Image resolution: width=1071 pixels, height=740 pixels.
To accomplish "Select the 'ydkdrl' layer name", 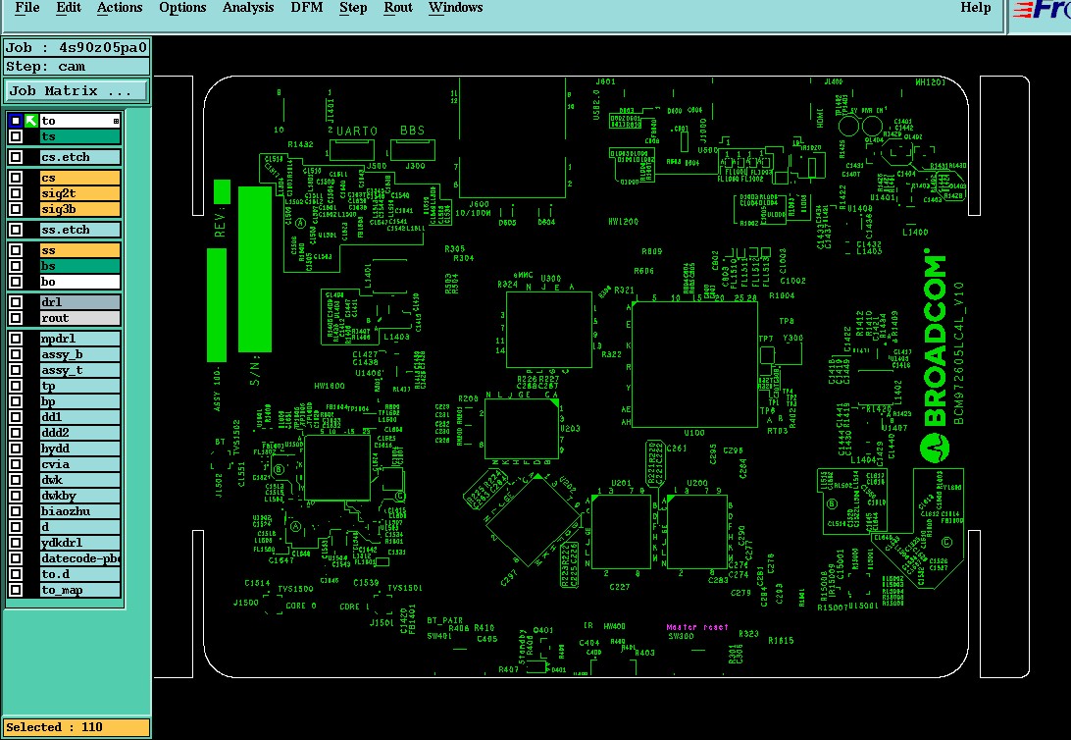I will pyautogui.click(x=79, y=543).
